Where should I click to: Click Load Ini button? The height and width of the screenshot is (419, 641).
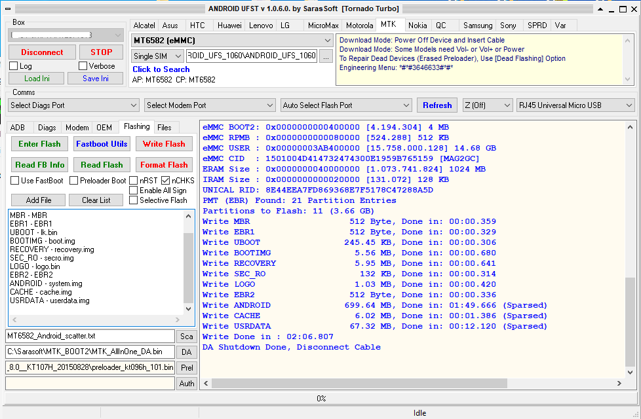point(37,79)
